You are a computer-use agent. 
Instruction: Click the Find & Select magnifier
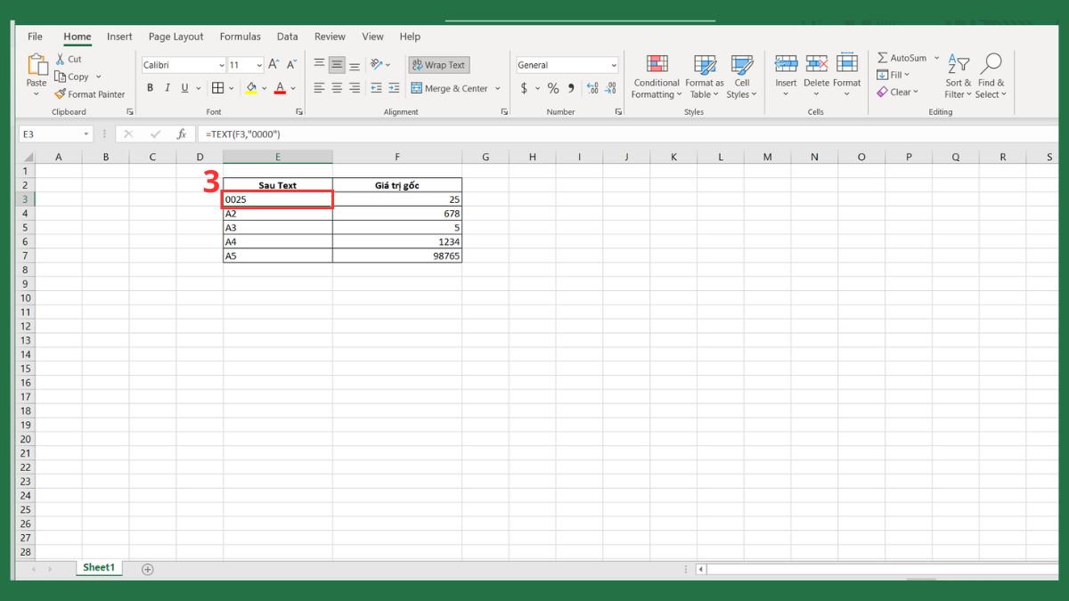(991, 65)
